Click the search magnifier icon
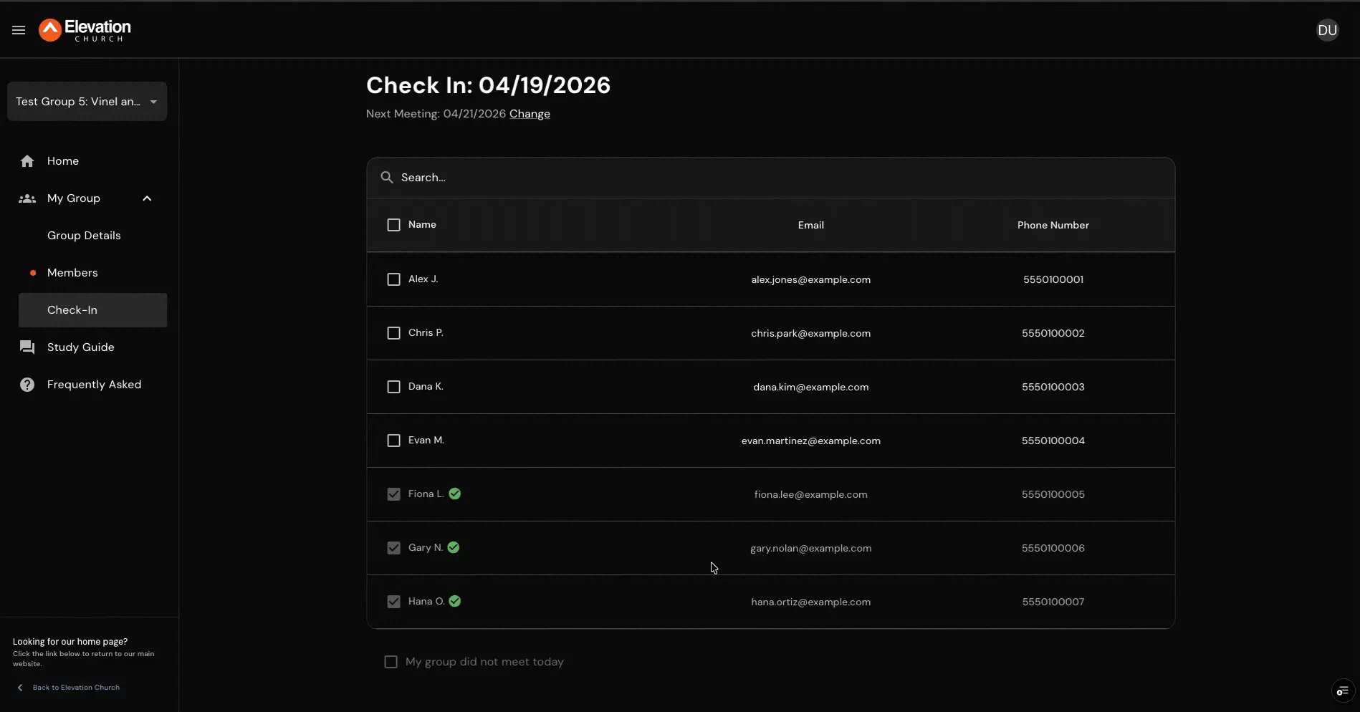Screen dimensions: 1360x712 [x=387, y=178]
